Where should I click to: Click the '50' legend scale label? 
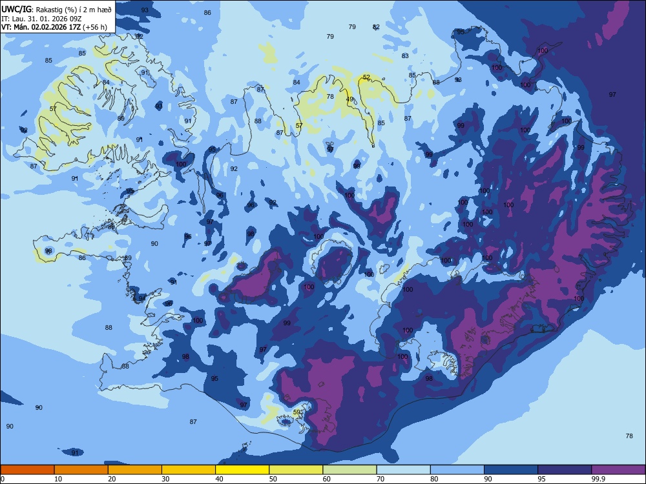point(273,479)
